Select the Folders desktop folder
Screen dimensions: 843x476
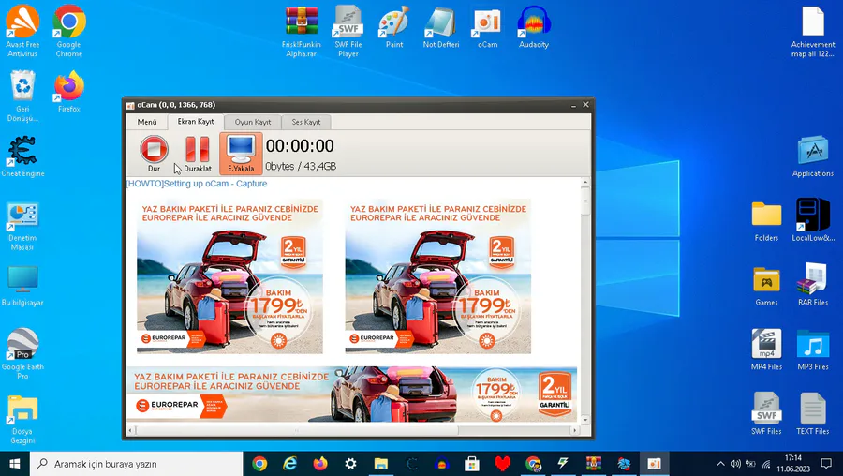pos(766,221)
